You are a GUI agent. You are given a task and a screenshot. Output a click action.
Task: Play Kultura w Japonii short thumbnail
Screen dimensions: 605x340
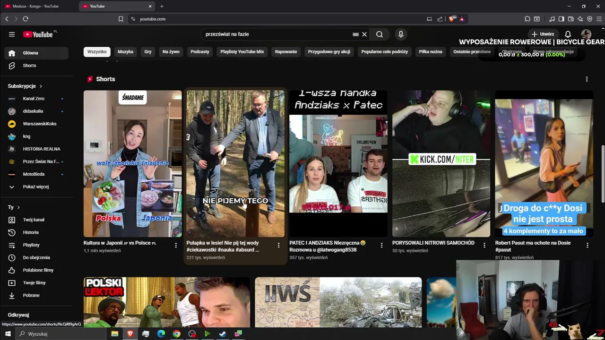tap(132, 163)
